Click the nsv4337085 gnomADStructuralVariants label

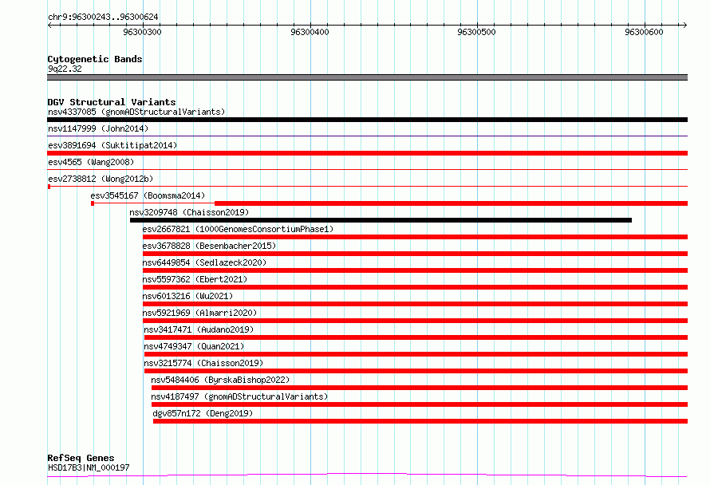[136, 112]
